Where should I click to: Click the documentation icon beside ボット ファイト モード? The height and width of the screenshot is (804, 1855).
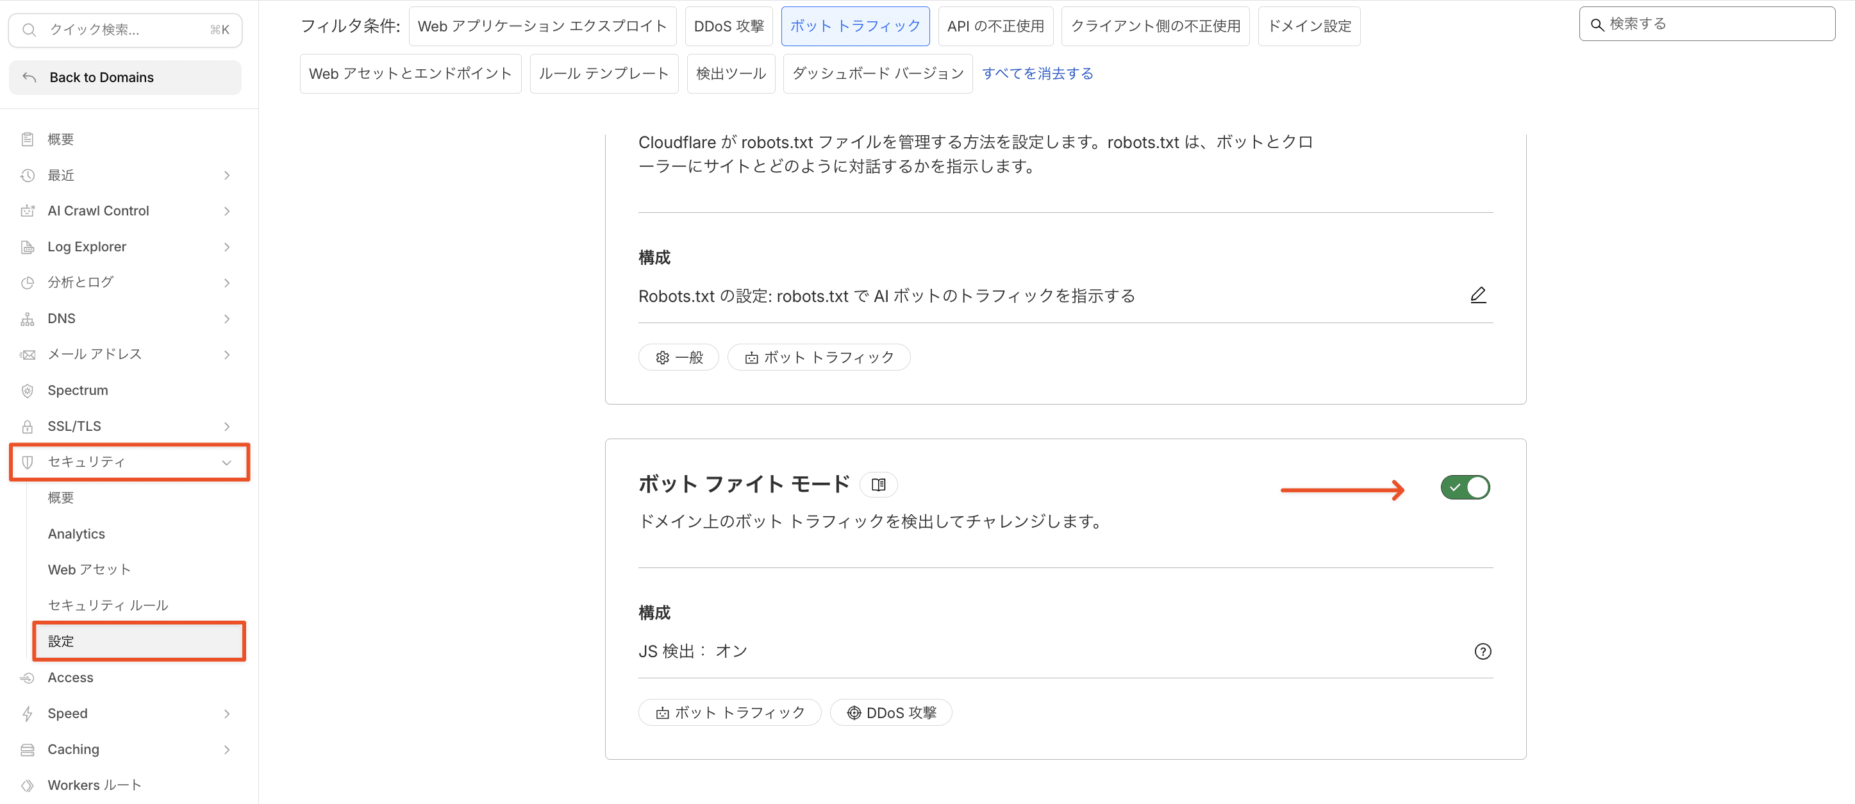tap(878, 484)
